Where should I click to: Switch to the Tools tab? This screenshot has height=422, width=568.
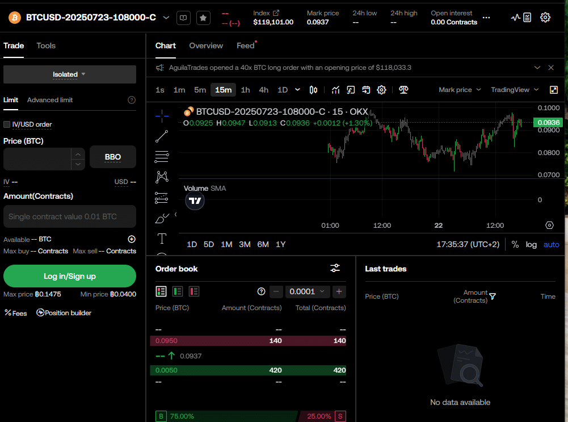tap(46, 45)
